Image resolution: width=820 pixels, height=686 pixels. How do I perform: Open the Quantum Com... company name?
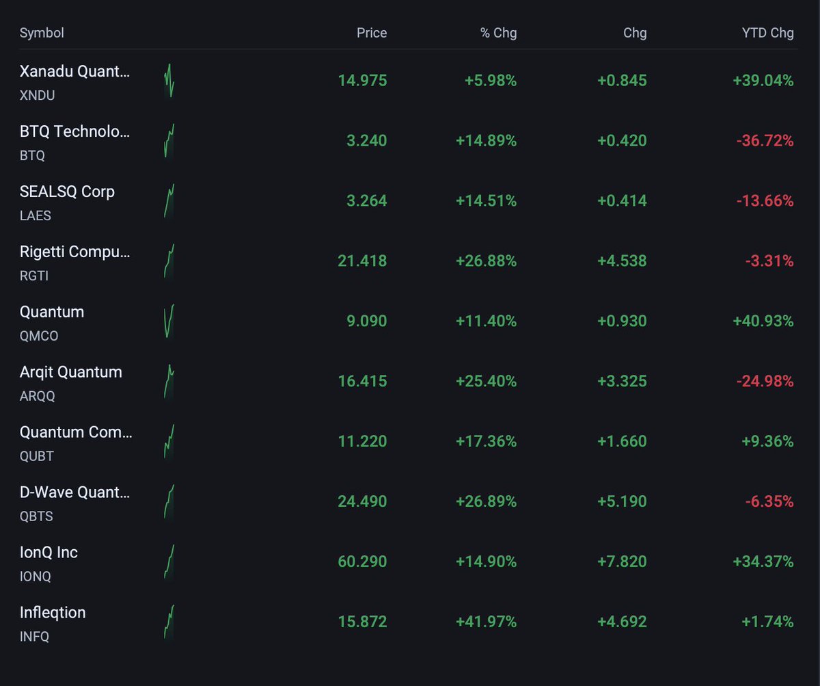[76, 432]
